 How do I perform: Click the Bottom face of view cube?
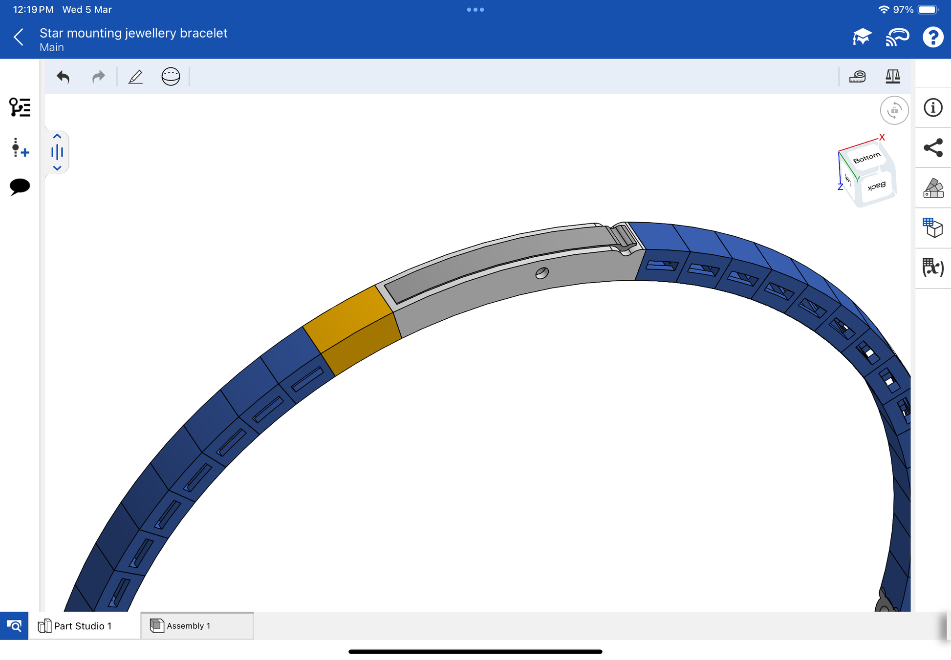(x=866, y=158)
